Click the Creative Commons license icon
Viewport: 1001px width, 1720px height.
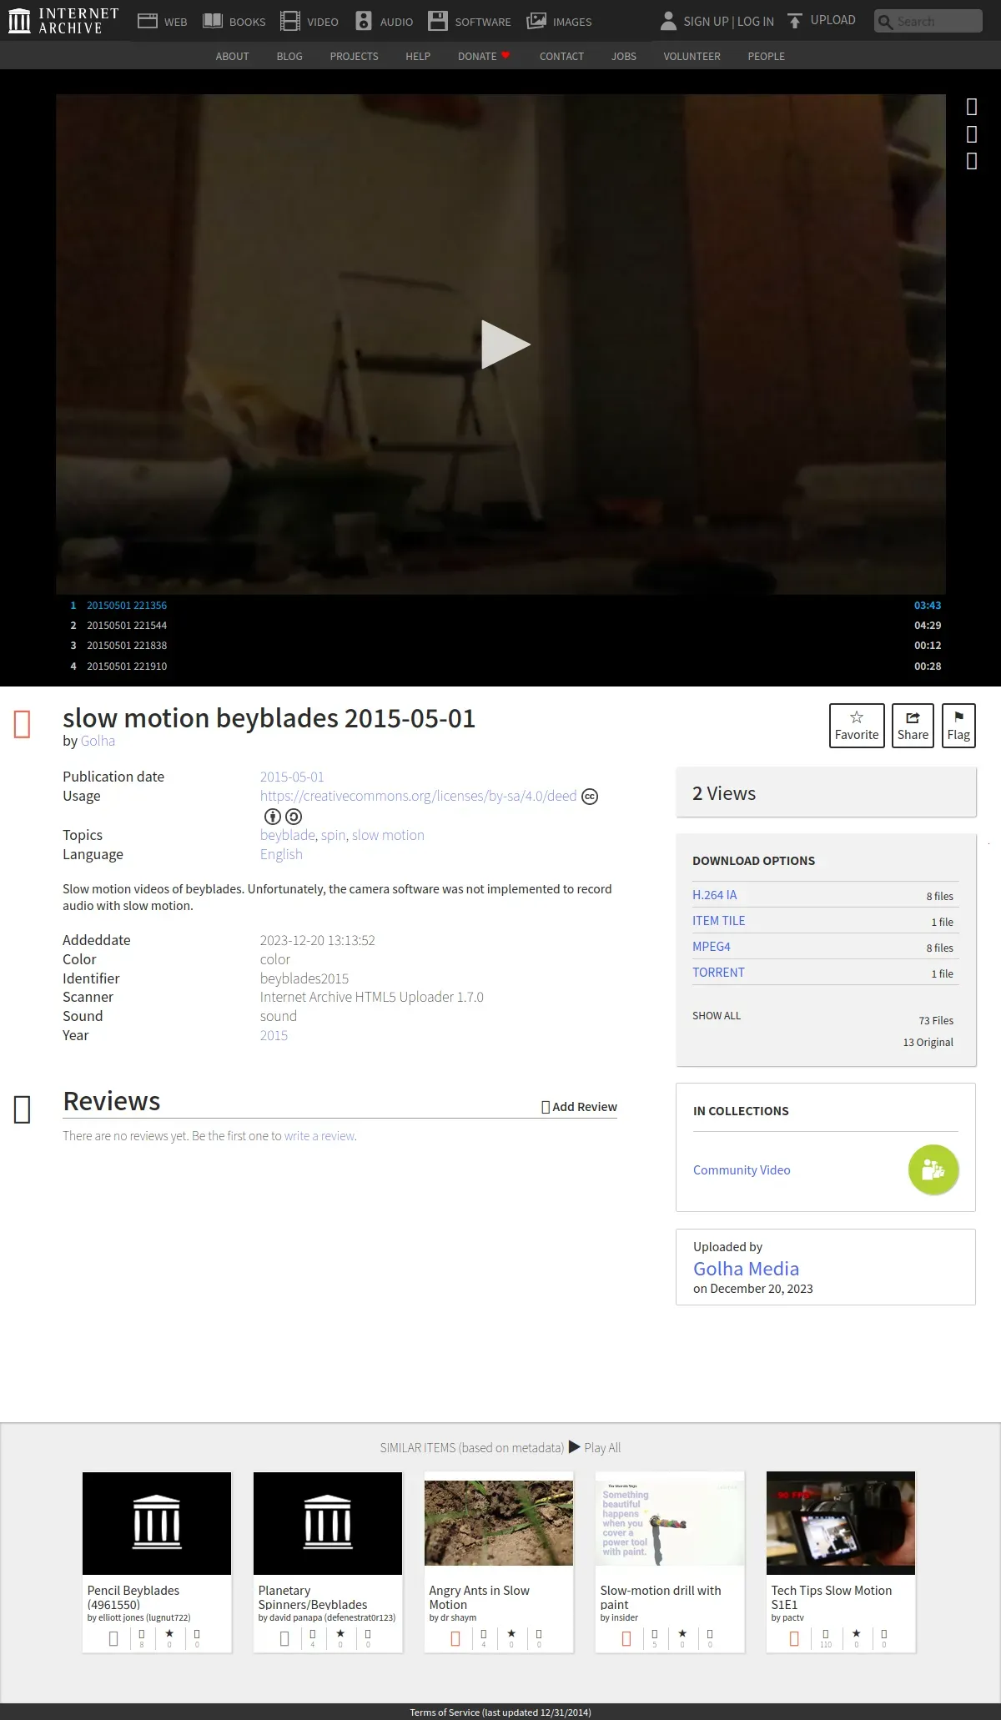tap(590, 797)
